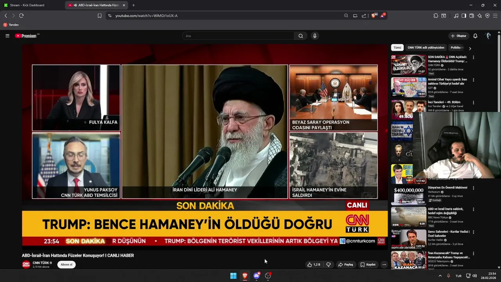Switch to the ABD-İsrail-İran YouTube tab
501x282 pixels.
[x=96, y=5]
